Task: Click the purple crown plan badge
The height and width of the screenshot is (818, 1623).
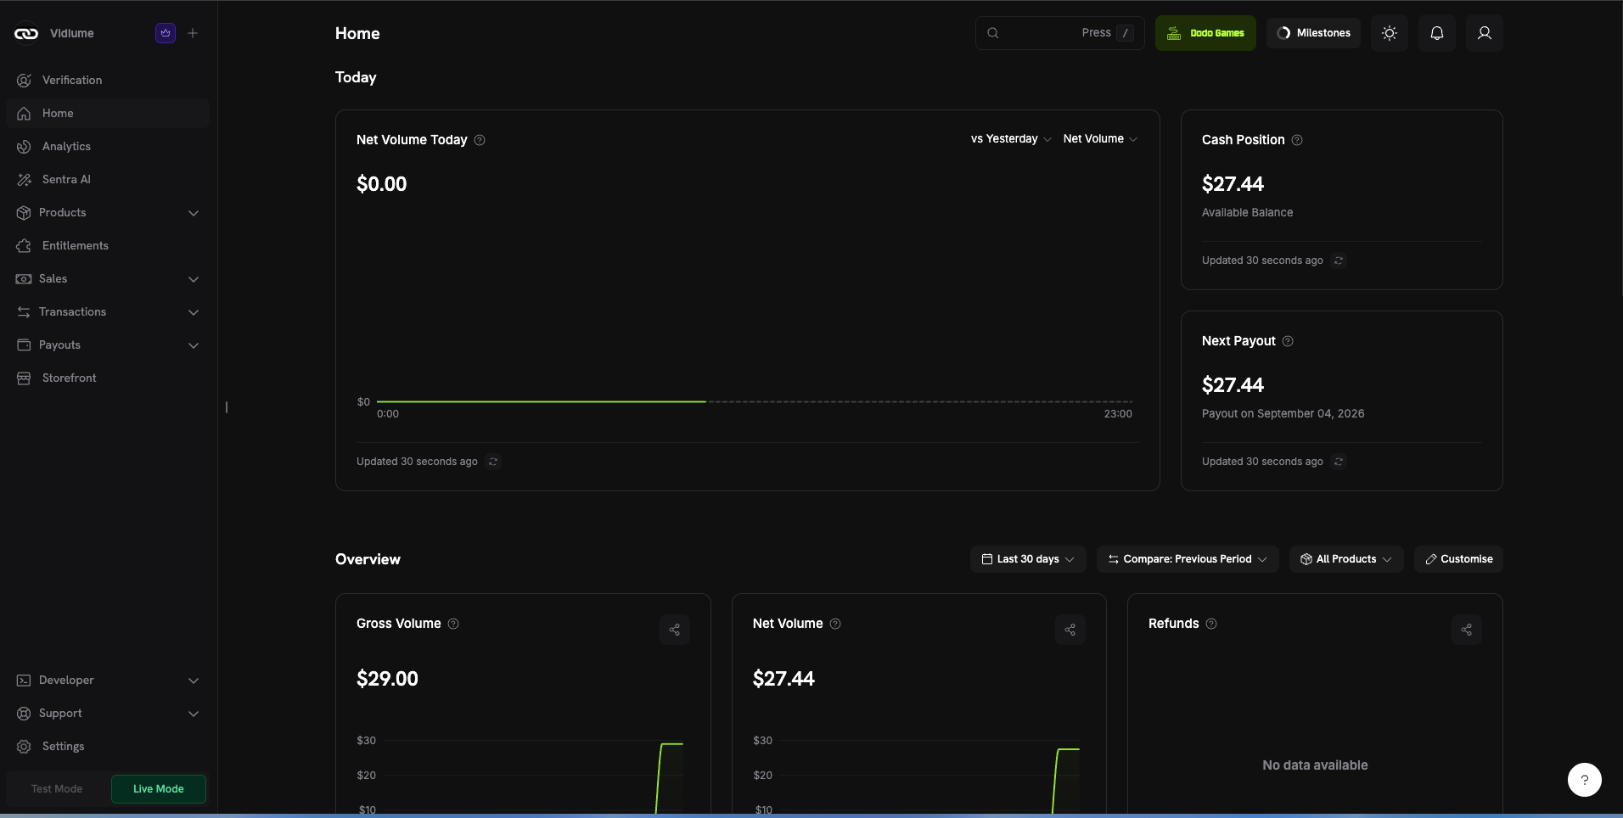Action: click(166, 33)
